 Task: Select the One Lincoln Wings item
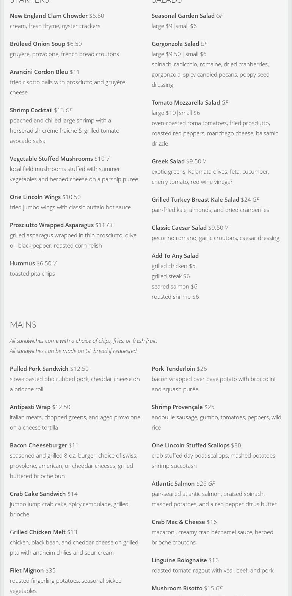(35, 197)
